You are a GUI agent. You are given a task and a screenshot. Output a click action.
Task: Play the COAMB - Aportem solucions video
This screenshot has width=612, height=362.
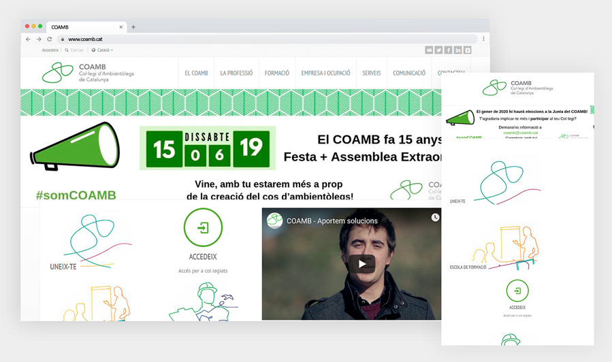(361, 264)
